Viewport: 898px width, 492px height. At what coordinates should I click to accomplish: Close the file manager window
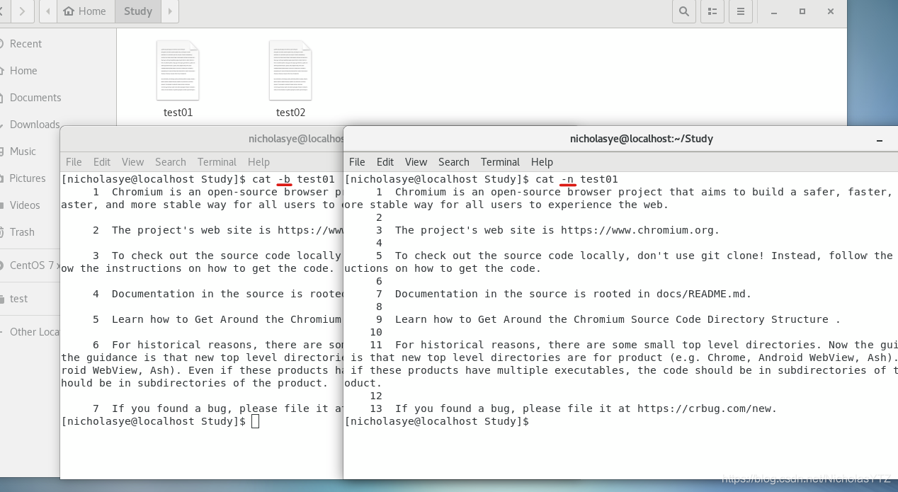(831, 11)
